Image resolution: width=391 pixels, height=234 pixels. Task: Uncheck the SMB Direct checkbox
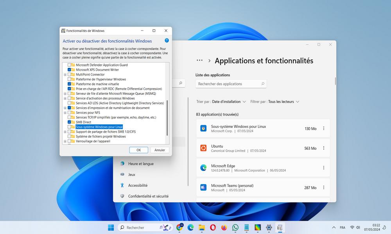pos(69,122)
